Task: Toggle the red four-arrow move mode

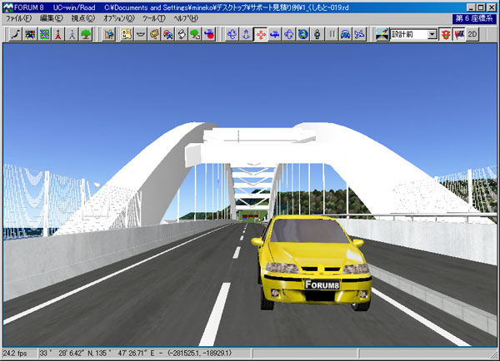Action: [261, 34]
